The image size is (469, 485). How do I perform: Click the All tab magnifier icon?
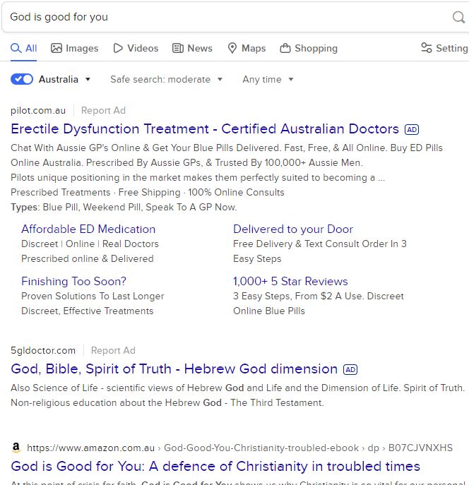tap(16, 48)
